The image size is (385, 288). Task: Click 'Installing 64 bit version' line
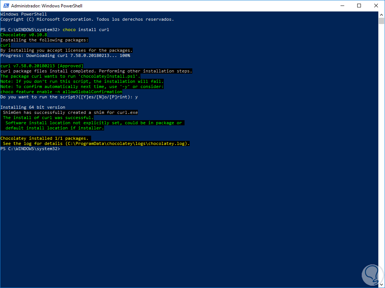pos(33,107)
